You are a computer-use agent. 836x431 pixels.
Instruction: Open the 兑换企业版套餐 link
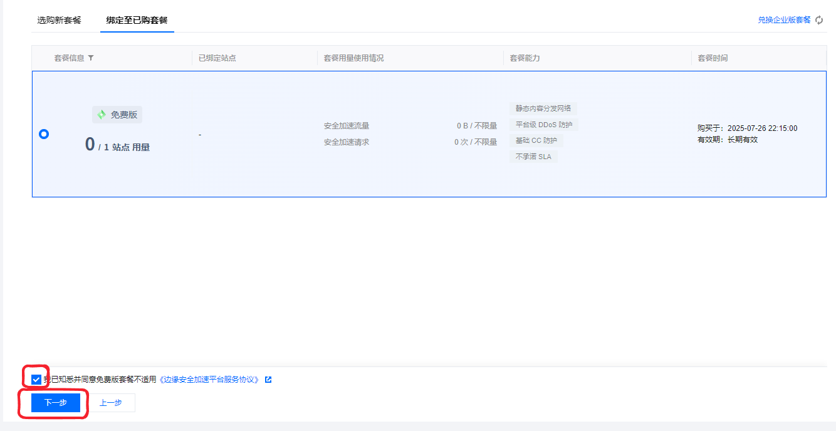pos(784,20)
